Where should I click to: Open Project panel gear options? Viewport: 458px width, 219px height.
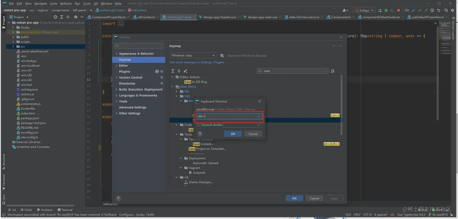tap(76, 17)
